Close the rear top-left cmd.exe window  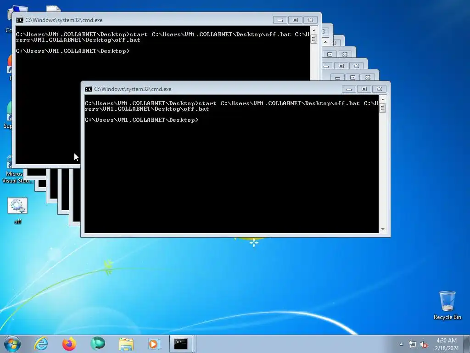point(311,20)
